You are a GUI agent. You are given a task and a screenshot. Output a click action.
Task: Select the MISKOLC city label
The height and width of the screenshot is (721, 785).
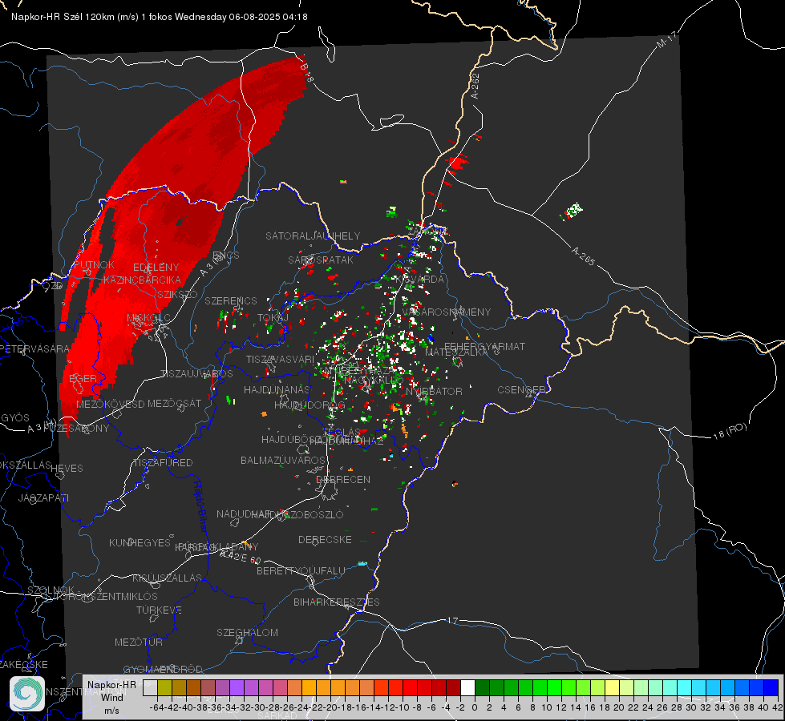point(148,318)
